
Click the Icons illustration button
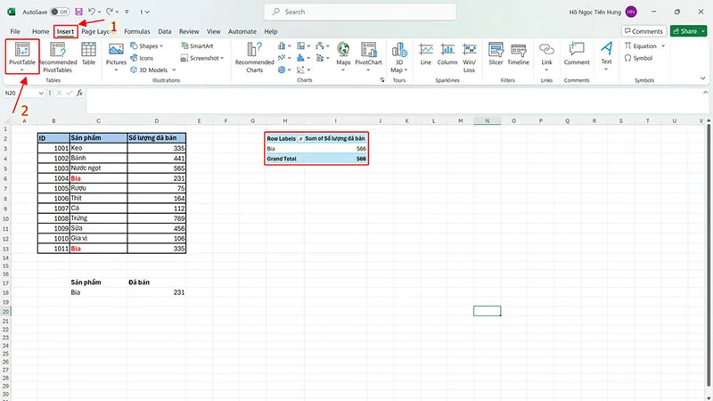[x=142, y=58]
